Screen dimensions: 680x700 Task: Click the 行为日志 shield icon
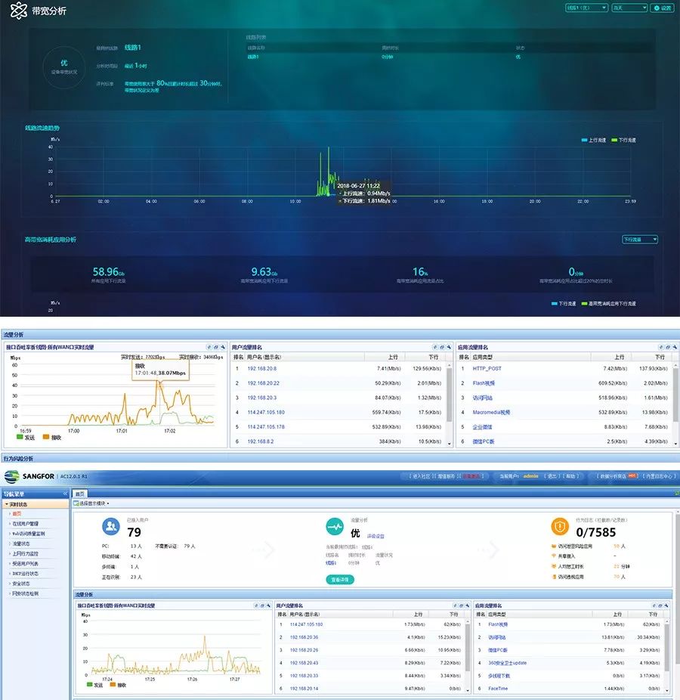coord(560,527)
